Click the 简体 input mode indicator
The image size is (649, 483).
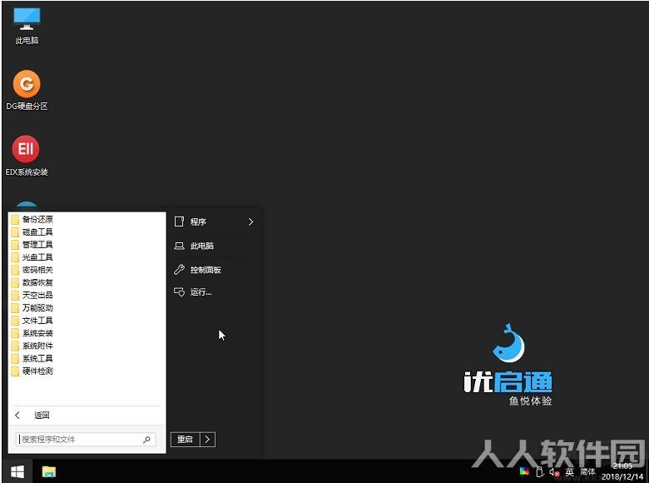click(587, 472)
